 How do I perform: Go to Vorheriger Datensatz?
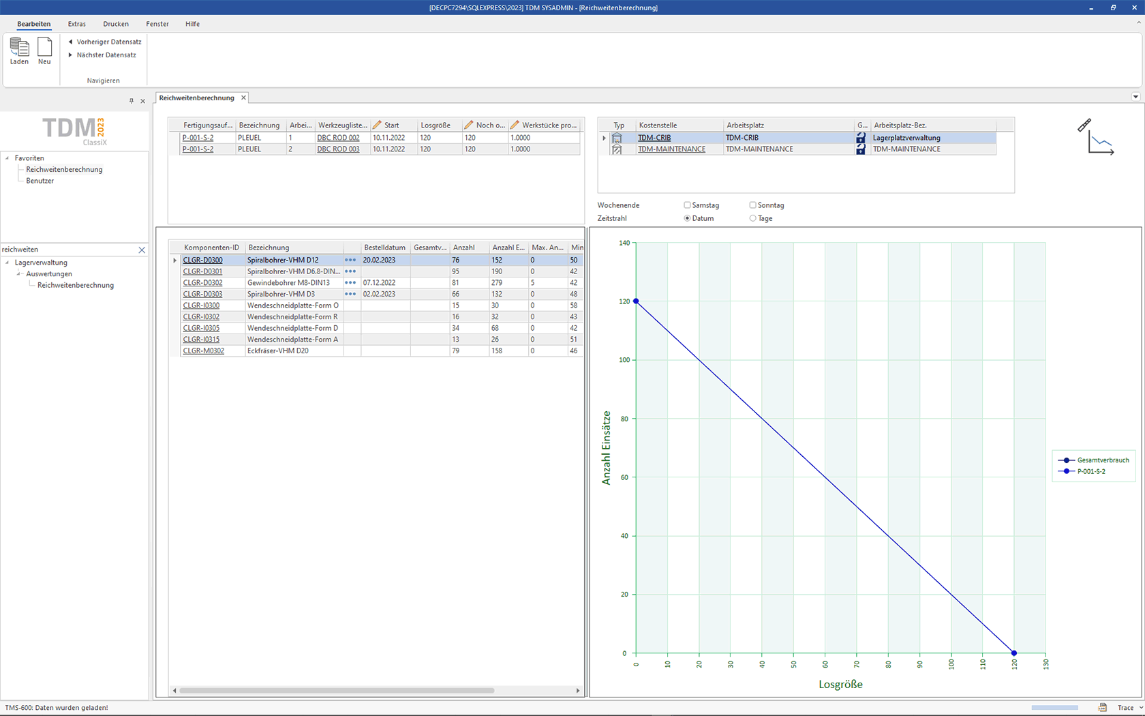point(104,42)
